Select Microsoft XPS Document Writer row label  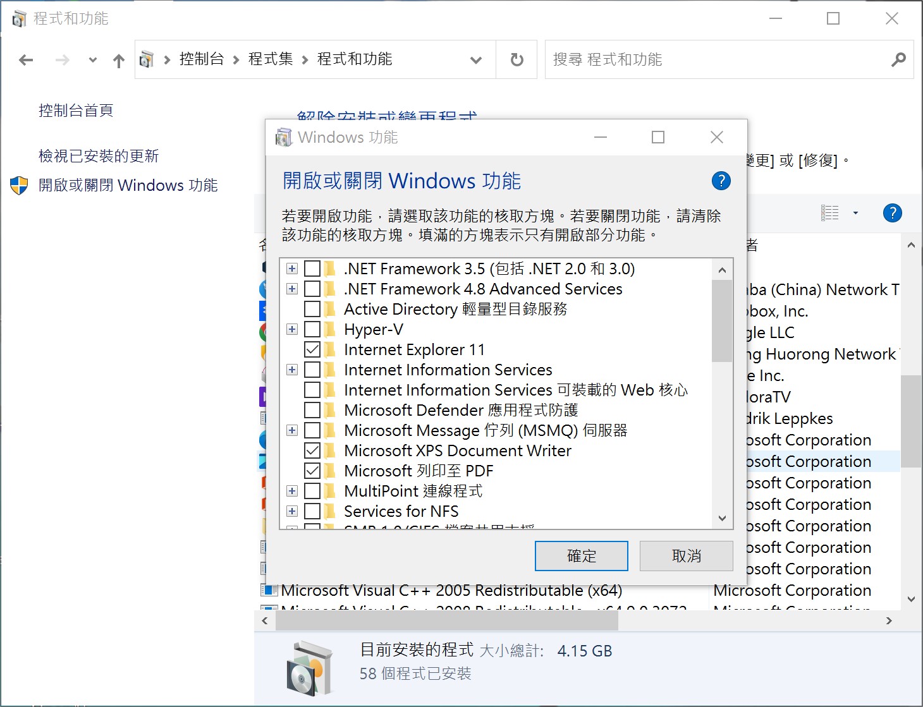pos(458,450)
